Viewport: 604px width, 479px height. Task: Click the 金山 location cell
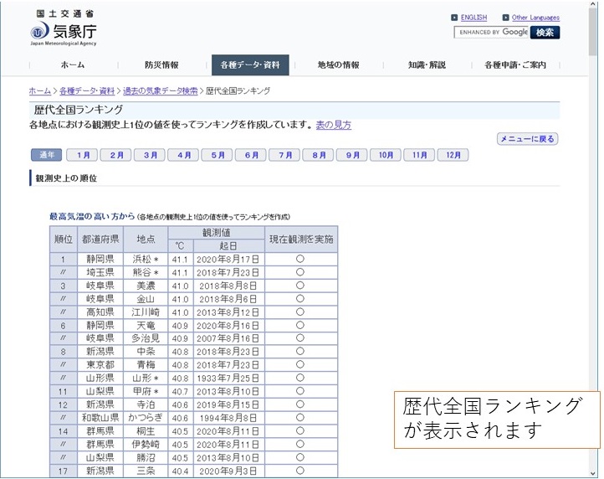point(146,299)
